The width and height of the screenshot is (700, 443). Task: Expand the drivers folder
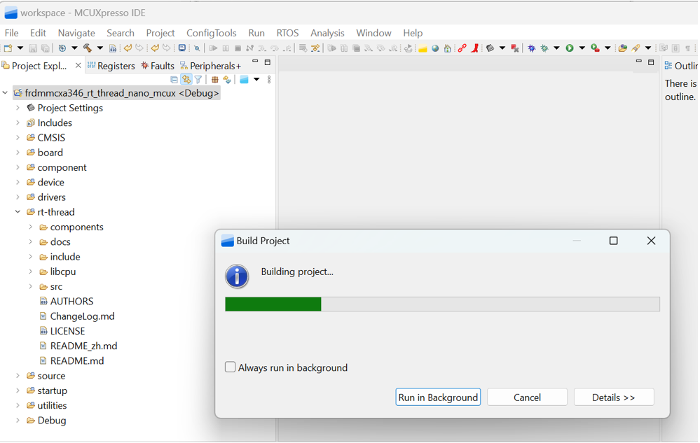coord(18,197)
